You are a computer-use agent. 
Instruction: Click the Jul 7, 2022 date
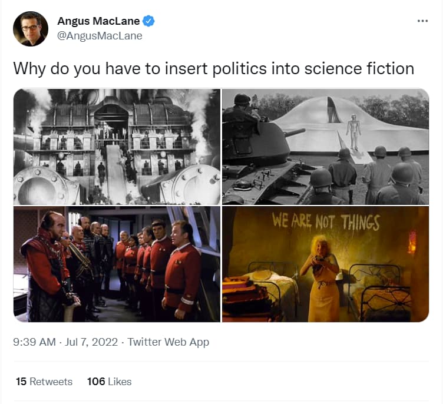91,342
